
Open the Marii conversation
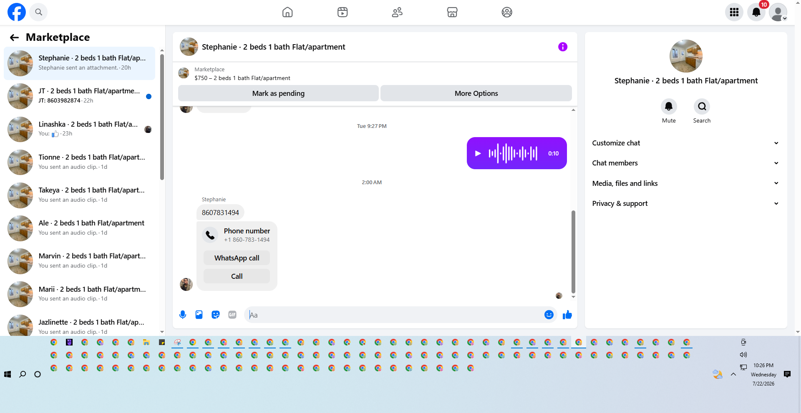click(x=79, y=294)
